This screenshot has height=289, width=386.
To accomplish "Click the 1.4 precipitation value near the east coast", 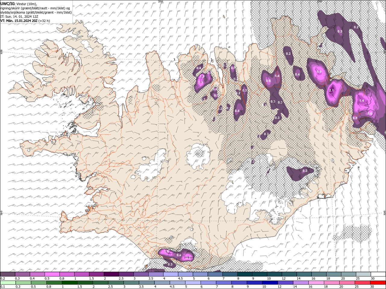I will click(362, 101).
